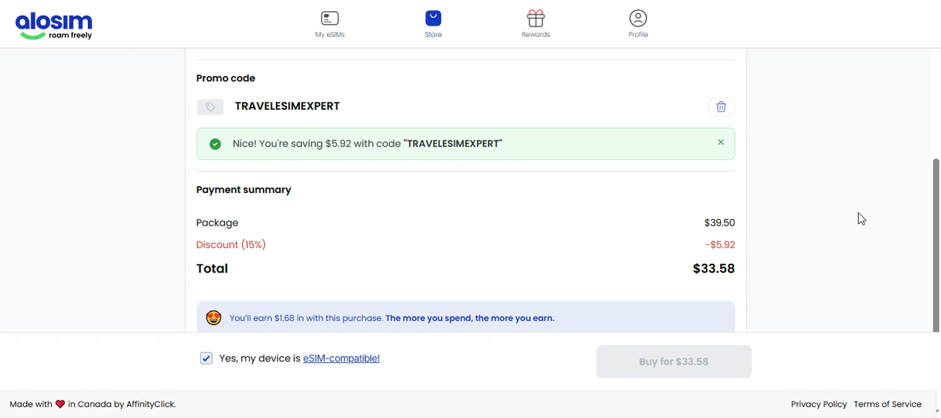Switch to the Store tab

(433, 24)
